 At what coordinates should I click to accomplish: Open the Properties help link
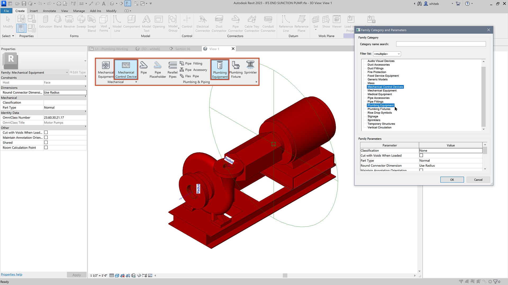(x=12, y=274)
